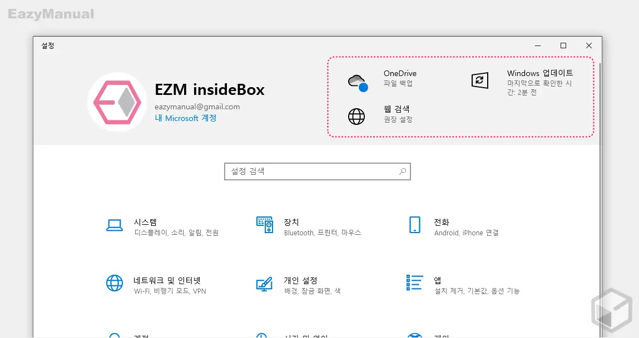The width and height of the screenshot is (639, 338).
Task: Select the 전화 category title
Action: (x=442, y=222)
